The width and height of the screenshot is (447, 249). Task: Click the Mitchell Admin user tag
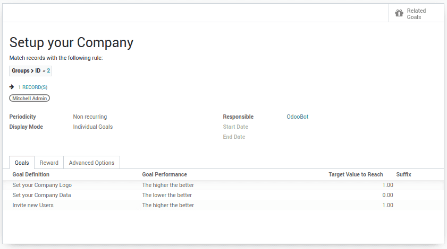30,98
